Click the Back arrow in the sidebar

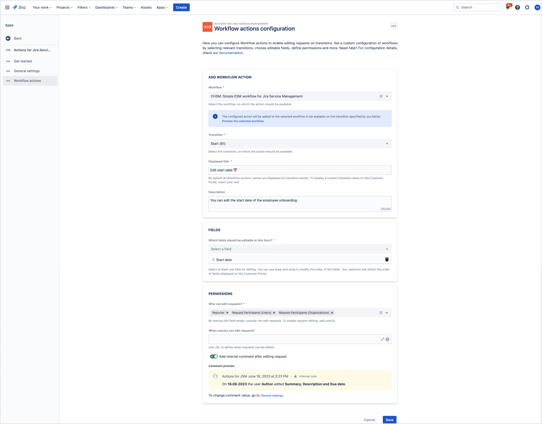point(8,38)
